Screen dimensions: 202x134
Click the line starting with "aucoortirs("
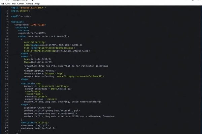click(x=63, y=102)
